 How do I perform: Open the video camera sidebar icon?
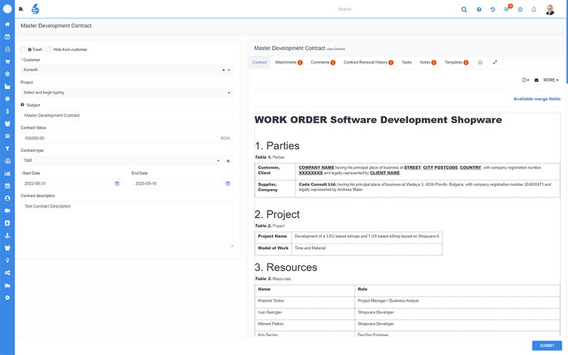[x=7, y=211]
